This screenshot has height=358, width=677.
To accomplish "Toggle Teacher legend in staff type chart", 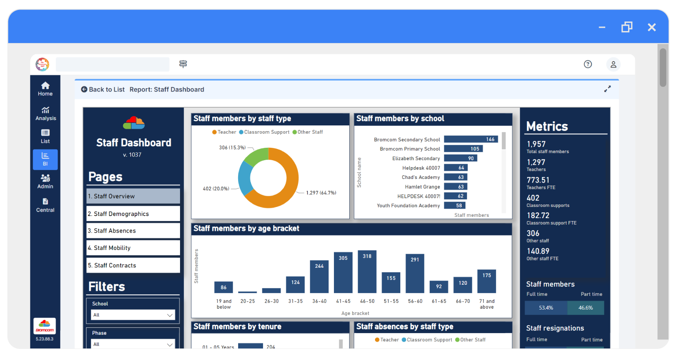I will pyautogui.click(x=224, y=132).
